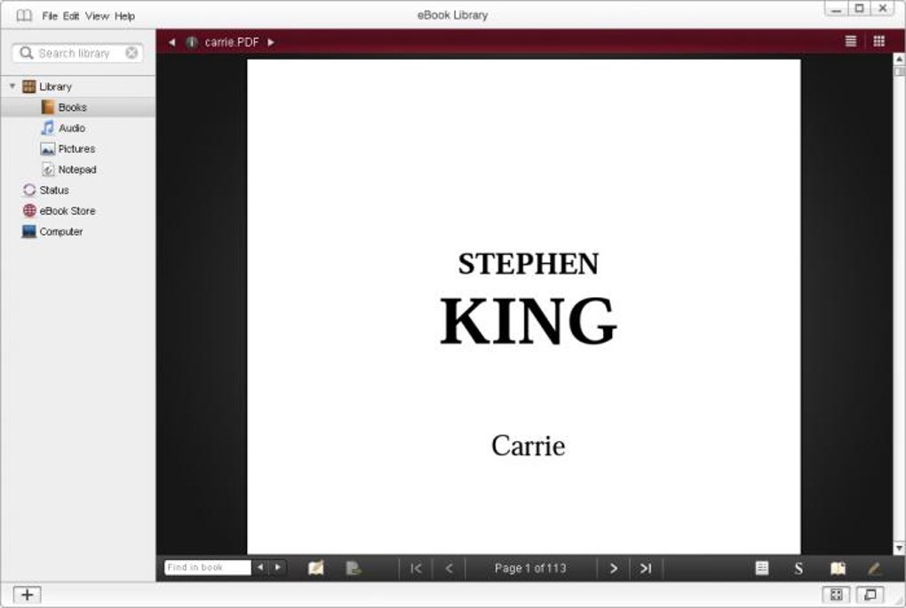
Task: Click the bookmark notes icon
Action: click(315, 568)
